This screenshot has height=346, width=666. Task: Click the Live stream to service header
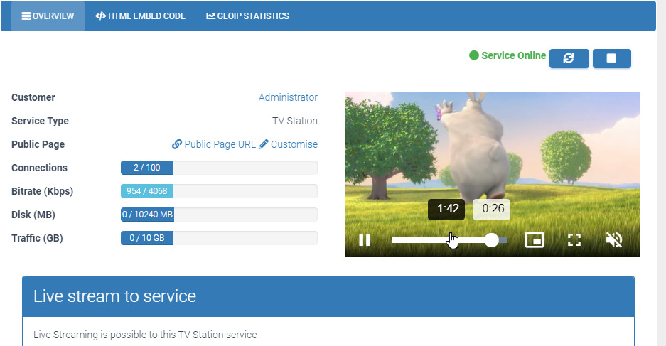point(328,296)
